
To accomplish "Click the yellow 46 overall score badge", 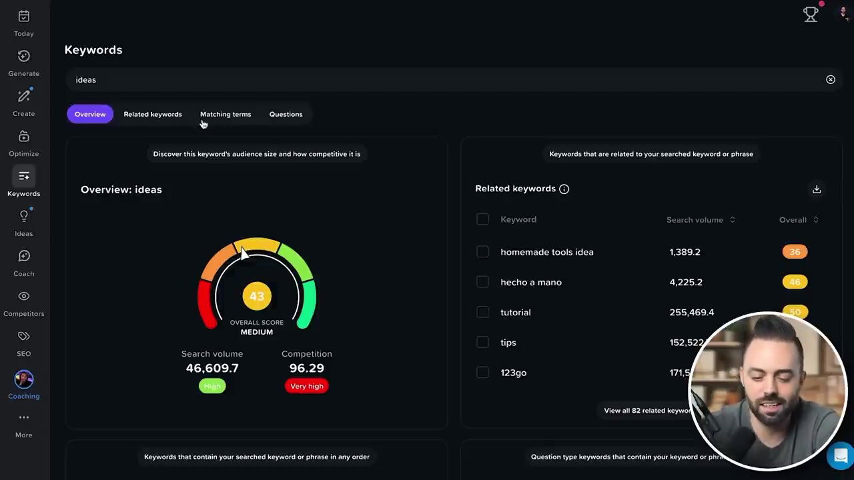I will pos(795,282).
